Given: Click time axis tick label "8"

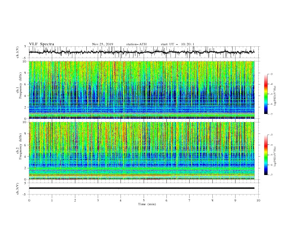Looking at the screenshot, I should pyautogui.click(x=212, y=200).
